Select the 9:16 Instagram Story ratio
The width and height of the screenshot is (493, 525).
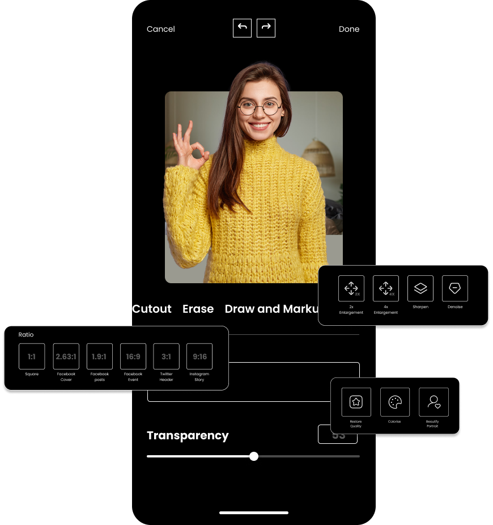199,356
